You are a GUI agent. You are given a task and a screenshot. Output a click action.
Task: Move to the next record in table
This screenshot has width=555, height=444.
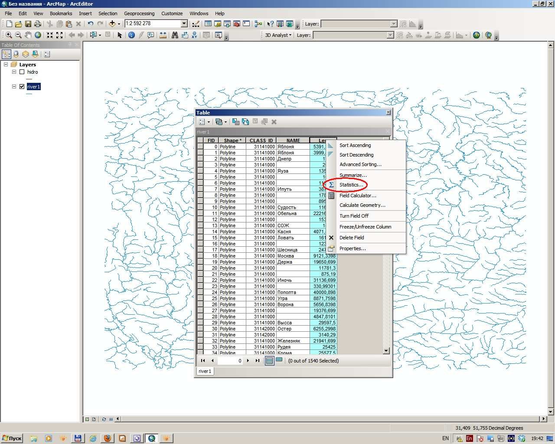pos(248,360)
